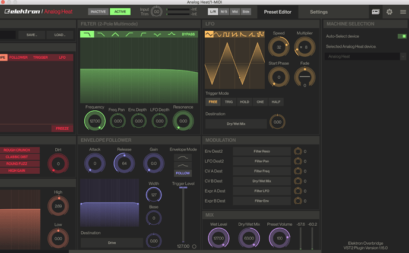Select the Mid channel mode

[234, 12]
